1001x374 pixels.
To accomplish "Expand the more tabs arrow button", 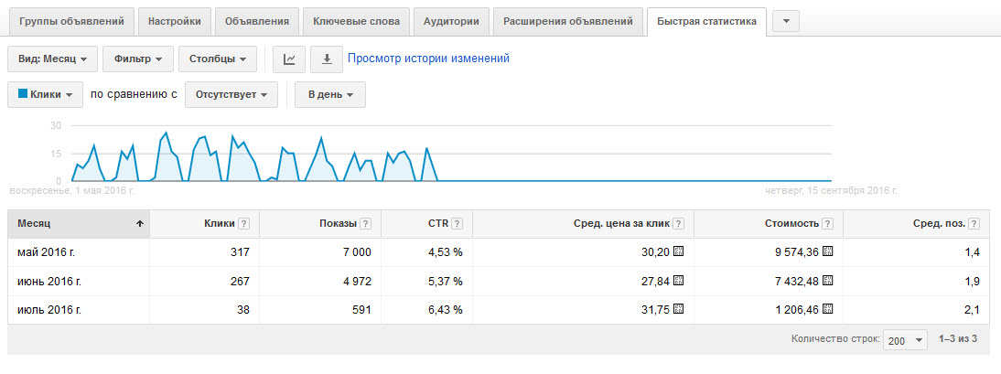I will click(x=786, y=21).
